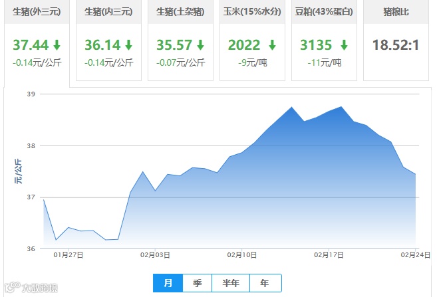
Task: Click the green down arrow beside 2022
Action: tap(273, 45)
